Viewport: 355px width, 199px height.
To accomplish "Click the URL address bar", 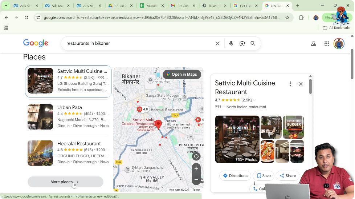I will (x=161, y=17).
